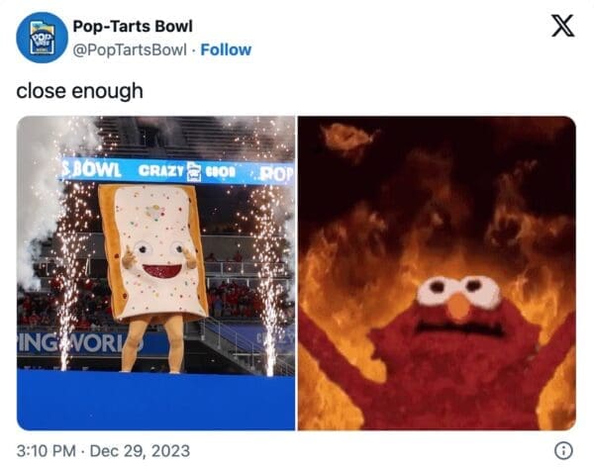Visit the @PopTartsBowl handle
The image size is (594, 468).
130,49
